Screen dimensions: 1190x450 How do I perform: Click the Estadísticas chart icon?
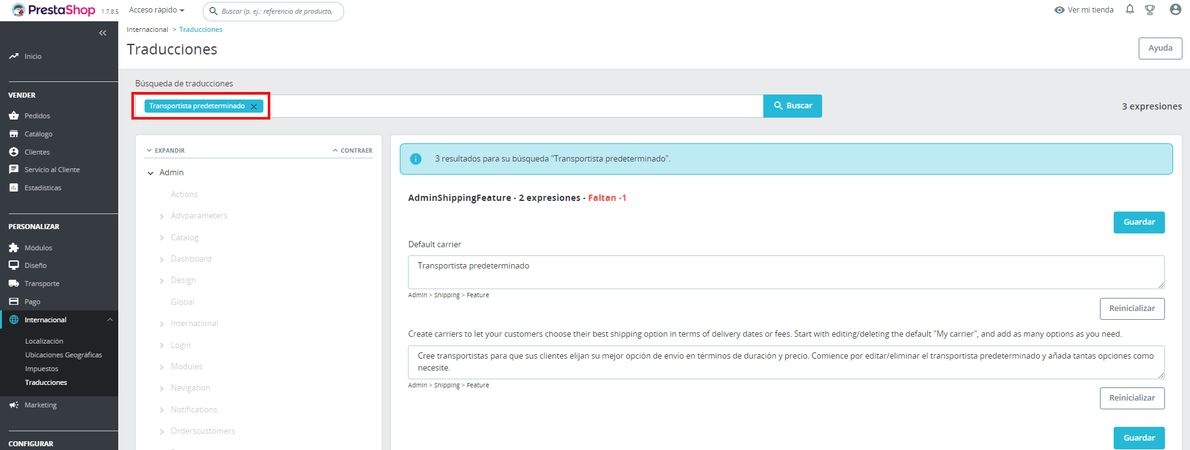(14, 188)
